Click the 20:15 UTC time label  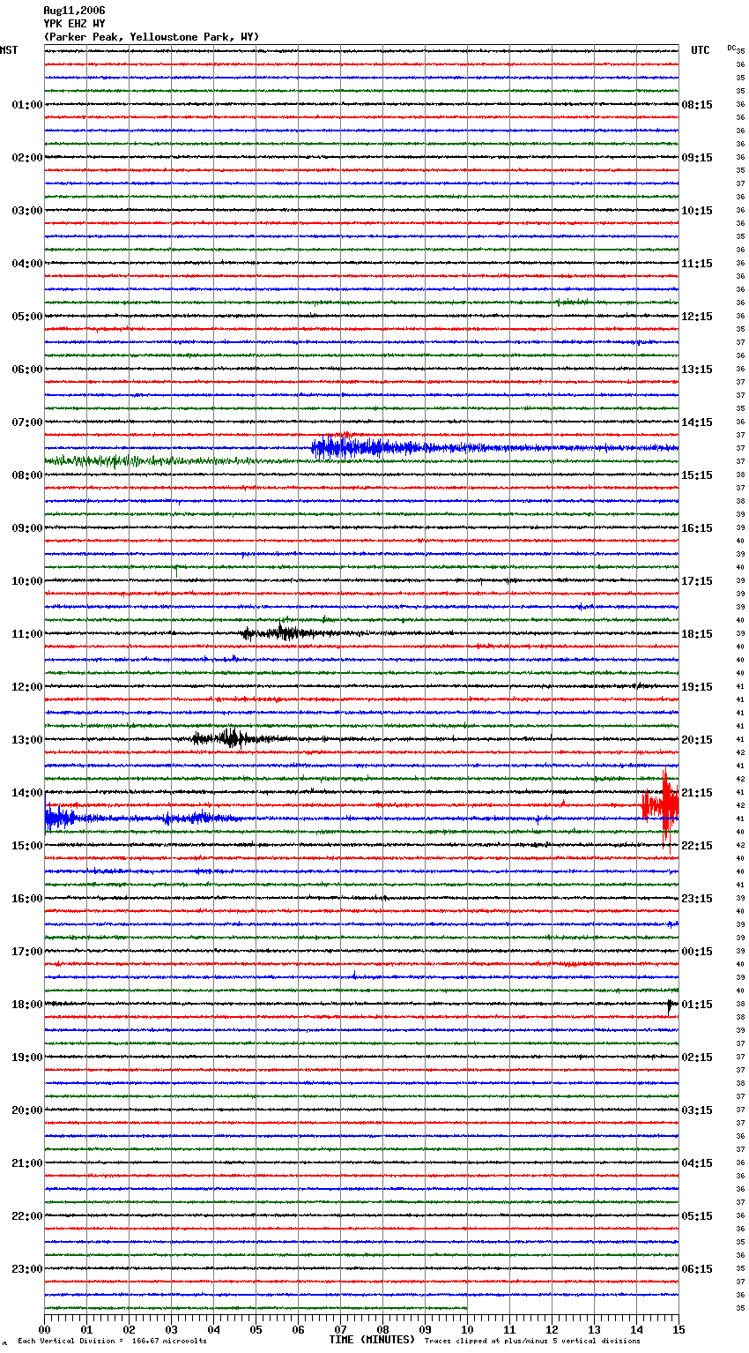coord(697,740)
